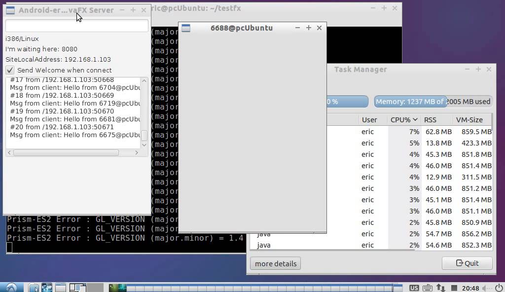Sort by the VM-Size column header
The width and height of the screenshot is (505, 292).
coord(472,119)
